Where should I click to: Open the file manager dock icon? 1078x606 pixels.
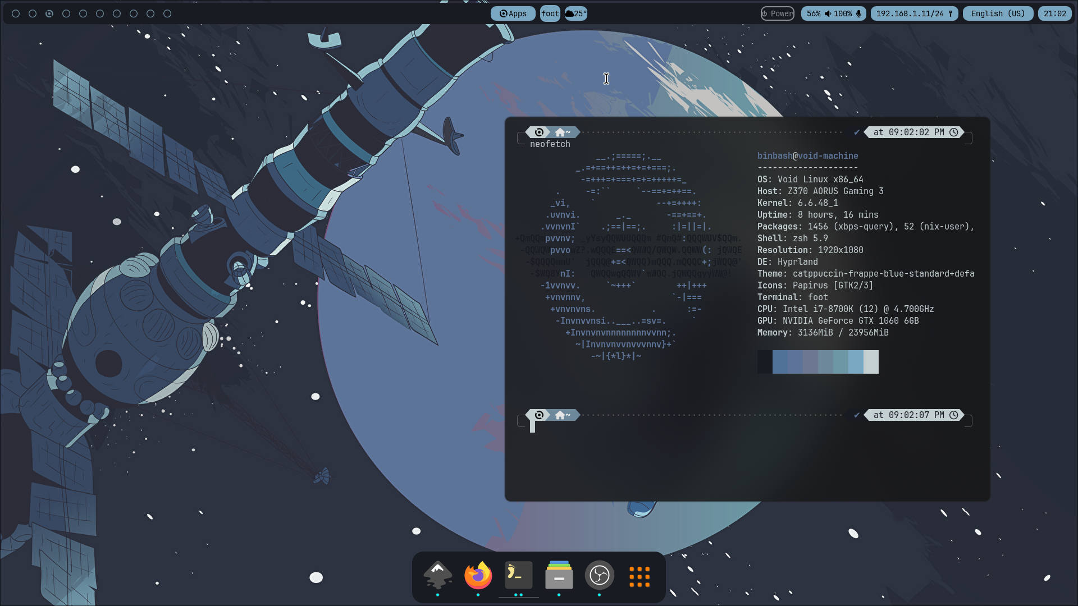click(559, 575)
